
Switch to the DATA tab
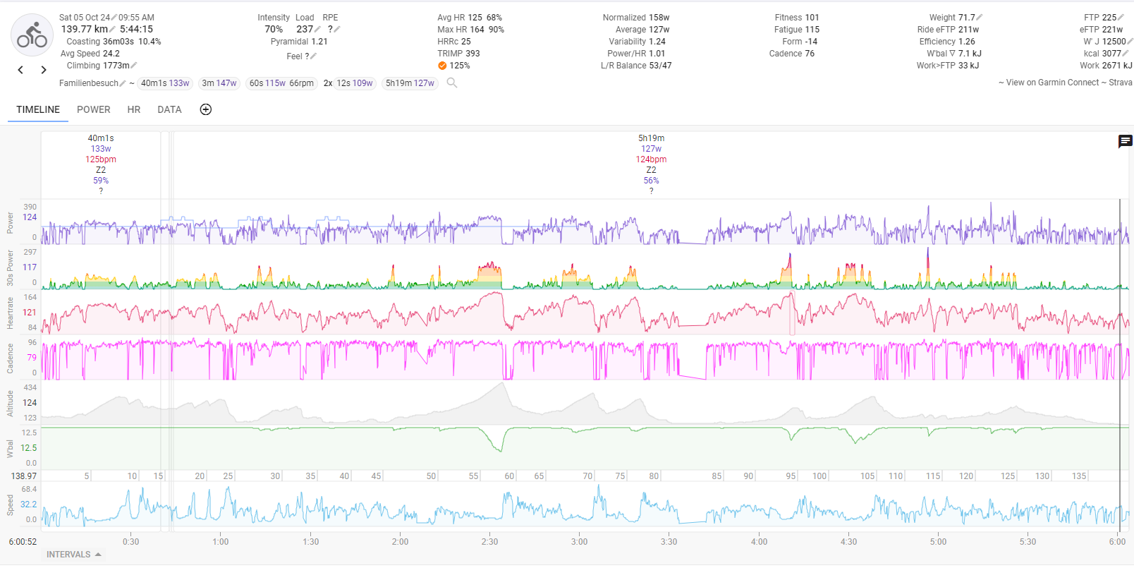(x=169, y=109)
